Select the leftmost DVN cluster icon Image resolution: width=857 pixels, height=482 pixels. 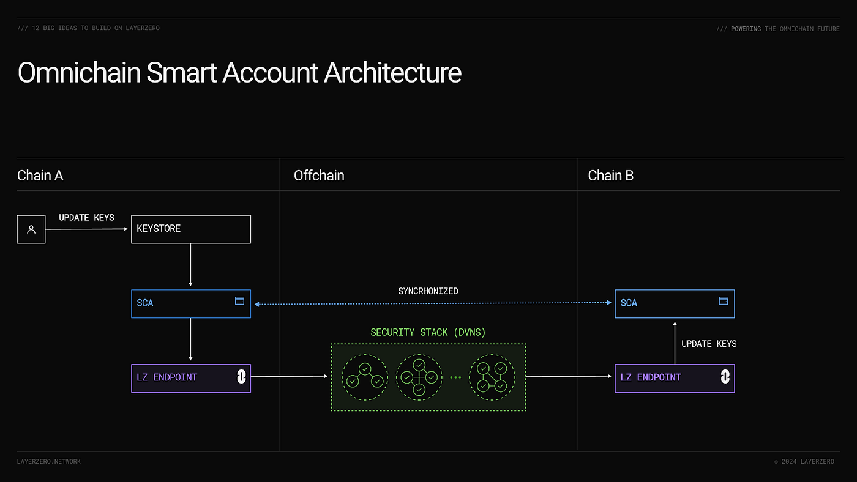tap(364, 377)
